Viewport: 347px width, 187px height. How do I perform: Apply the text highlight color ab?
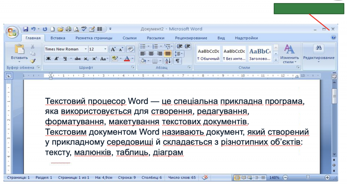pos(115,59)
